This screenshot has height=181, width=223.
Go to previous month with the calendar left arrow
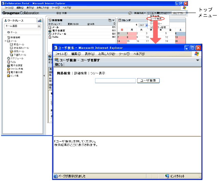tap(136, 25)
